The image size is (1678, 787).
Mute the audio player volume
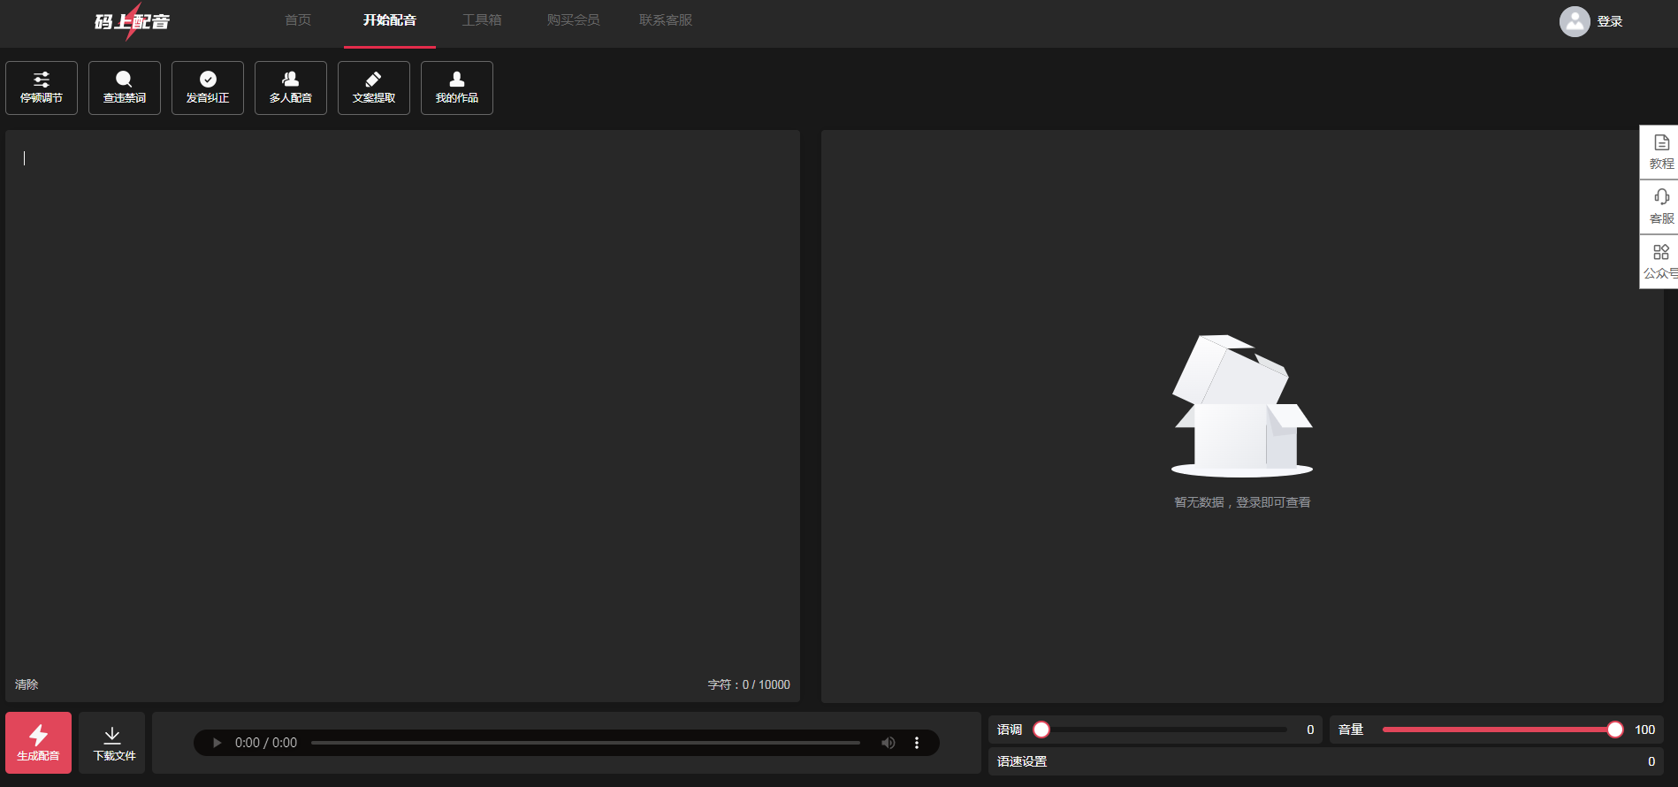pyautogui.click(x=888, y=743)
